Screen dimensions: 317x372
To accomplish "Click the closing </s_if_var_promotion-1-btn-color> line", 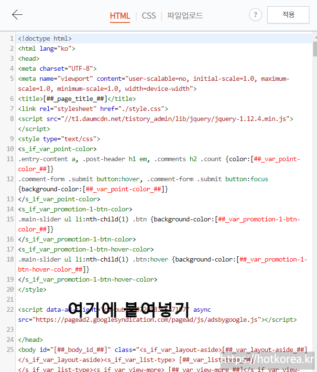I will (x=77, y=239).
